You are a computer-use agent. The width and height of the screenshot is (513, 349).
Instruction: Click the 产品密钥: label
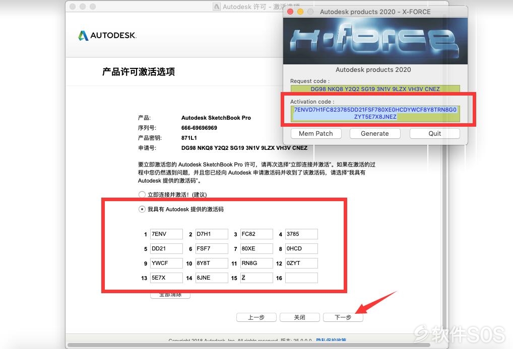pyautogui.click(x=150, y=138)
